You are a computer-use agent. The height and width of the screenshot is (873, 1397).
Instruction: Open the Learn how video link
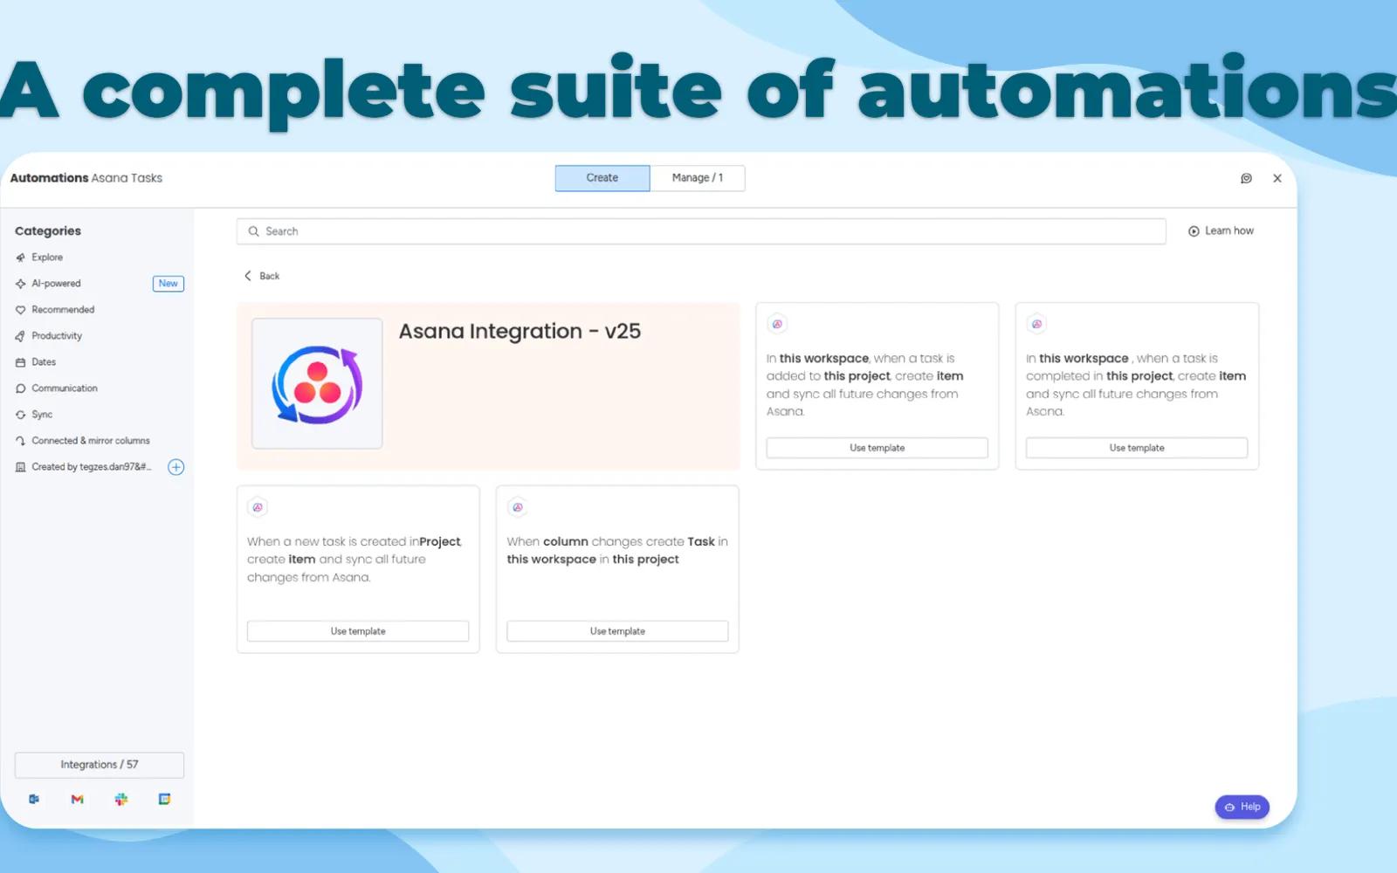(1221, 231)
